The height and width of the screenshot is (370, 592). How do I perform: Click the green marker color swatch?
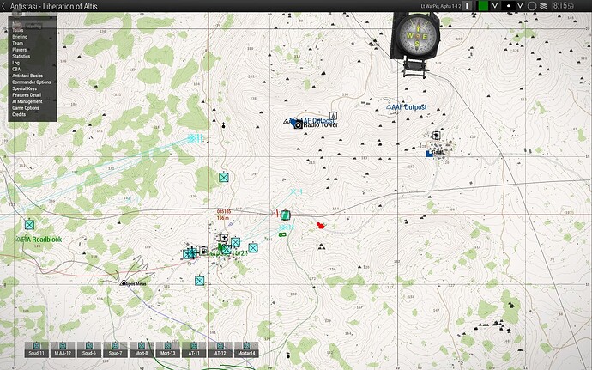483,6
